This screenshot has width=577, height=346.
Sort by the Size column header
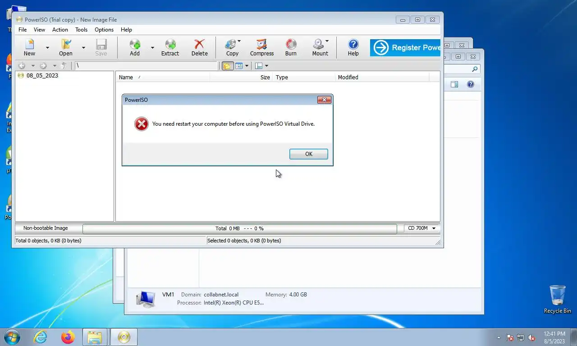click(241, 77)
